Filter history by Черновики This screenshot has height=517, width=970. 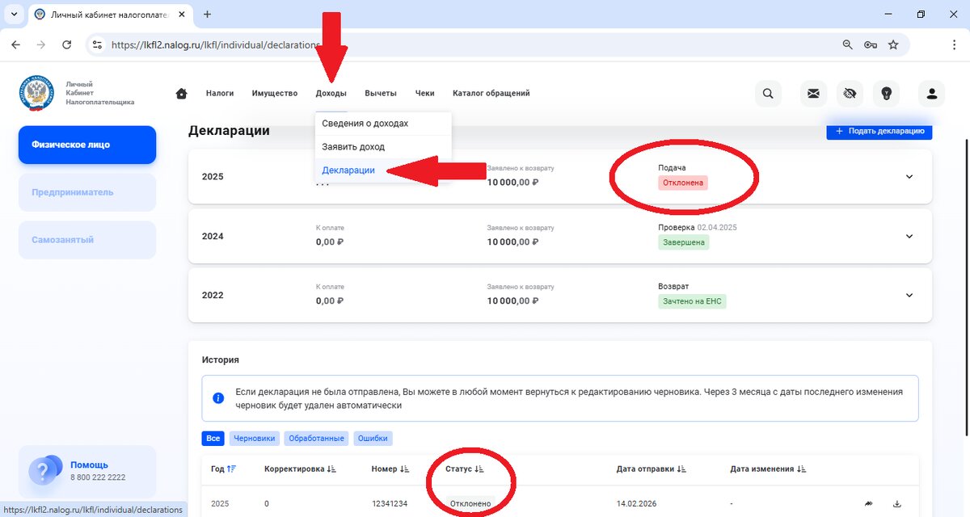pyautogui.click(x=255, y=439)
